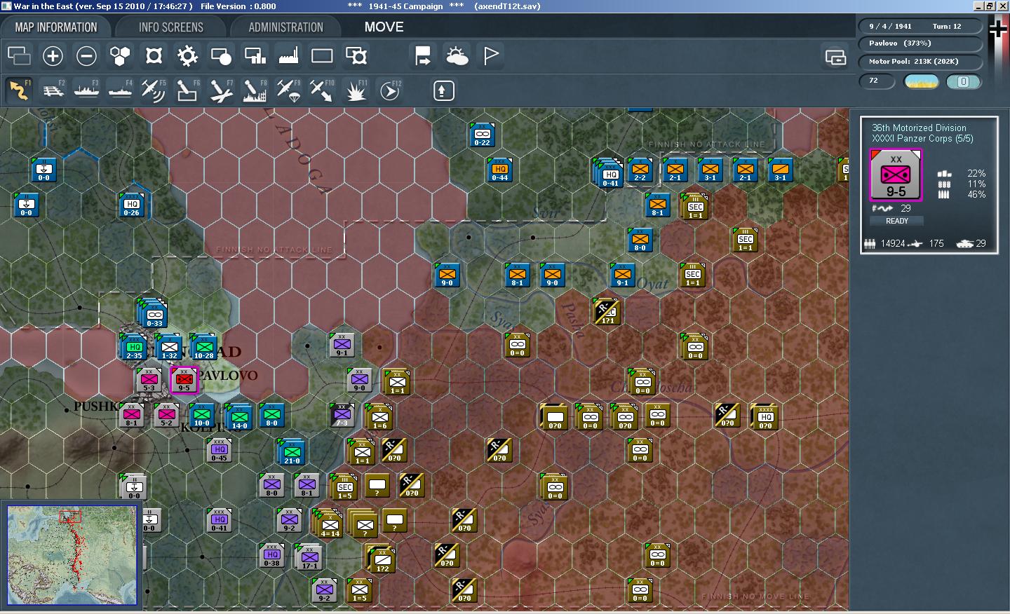This screenshot has width=1010, height=614.
Task: Select the Soviet army HQ 0?0 counter
Action: (765, 416)
